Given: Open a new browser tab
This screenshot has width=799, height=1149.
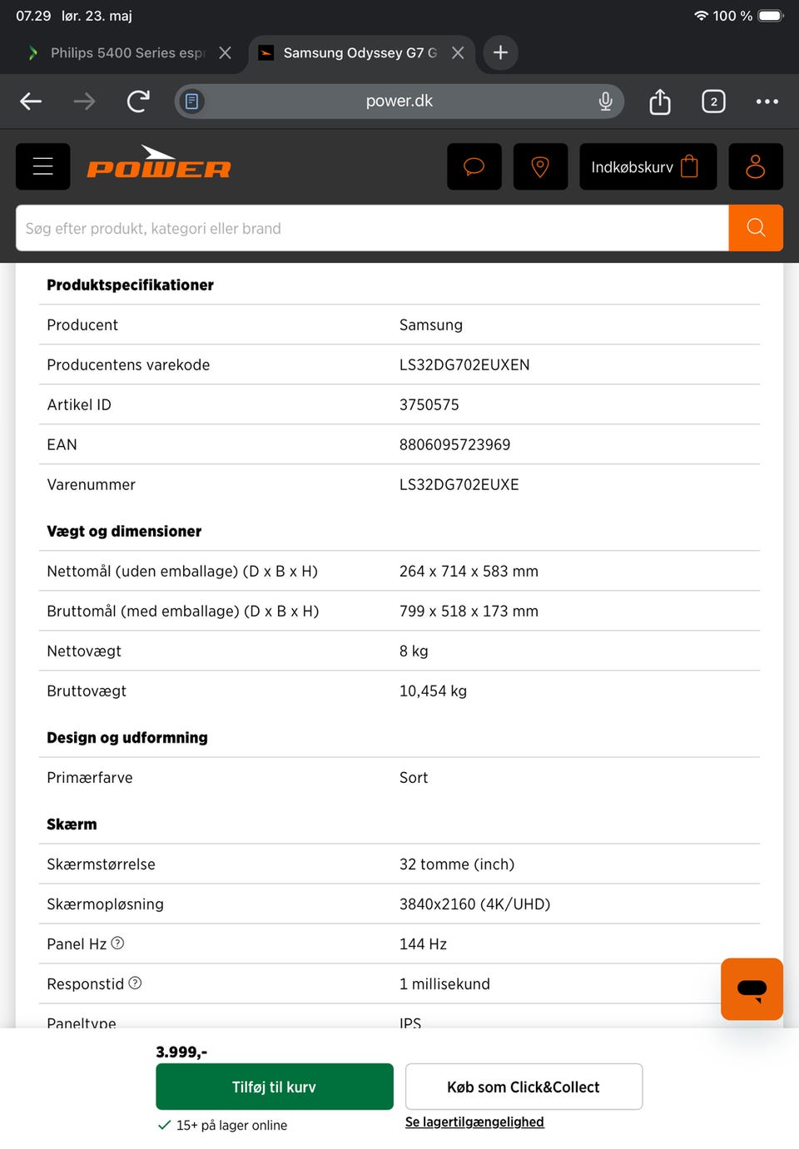Looking at the screenshot, I should click(500, 52).
